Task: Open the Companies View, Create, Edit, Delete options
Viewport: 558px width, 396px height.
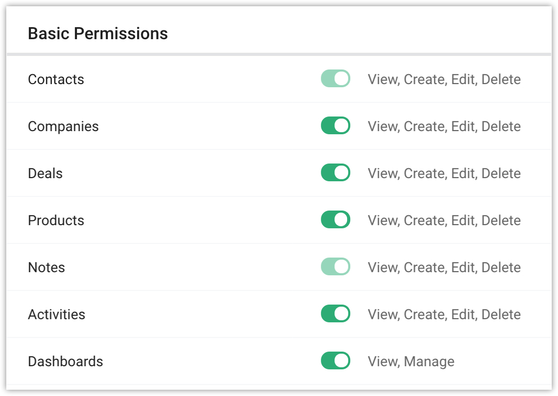Action: coord(444,126)
